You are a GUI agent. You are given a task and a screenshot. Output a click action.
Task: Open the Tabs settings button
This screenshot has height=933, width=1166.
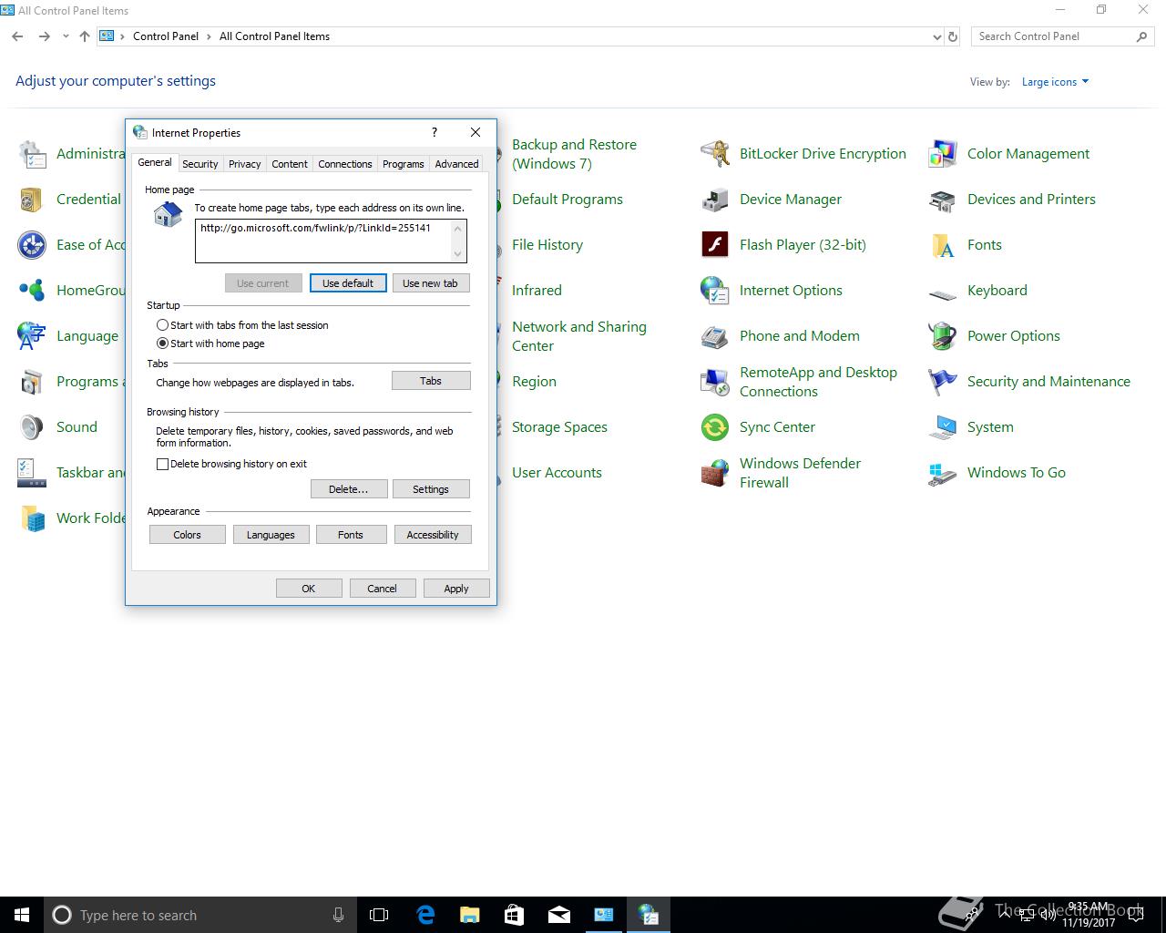click(x=431, y=381)
